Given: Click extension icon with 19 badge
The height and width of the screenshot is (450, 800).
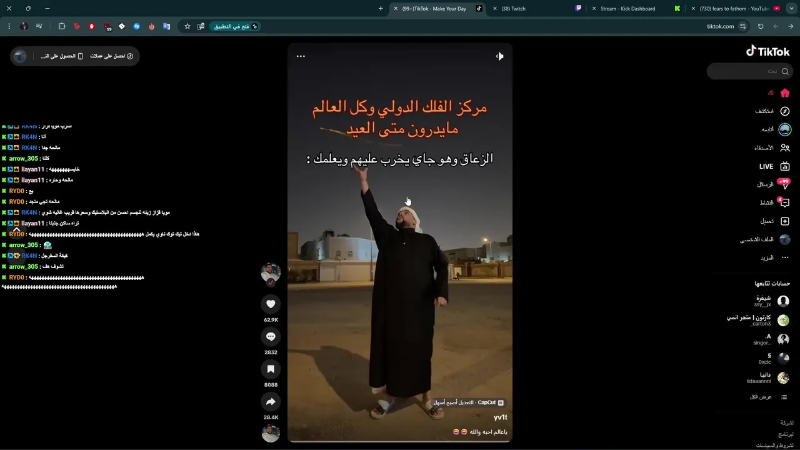Looking at the screenshot, I should click(x=107, y=27).
